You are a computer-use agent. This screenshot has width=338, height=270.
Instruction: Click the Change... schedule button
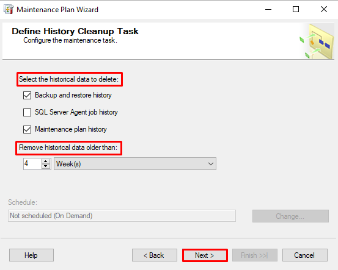point(290,216)
